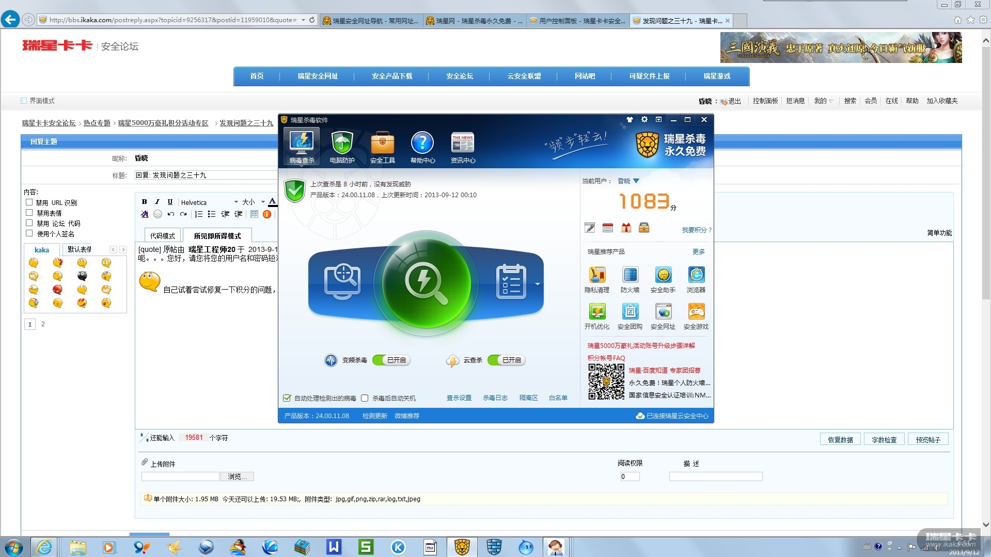Launch the 开机优化 startup optimizer
This screenshot has width=991, height=557.
[x=597, y=316]
